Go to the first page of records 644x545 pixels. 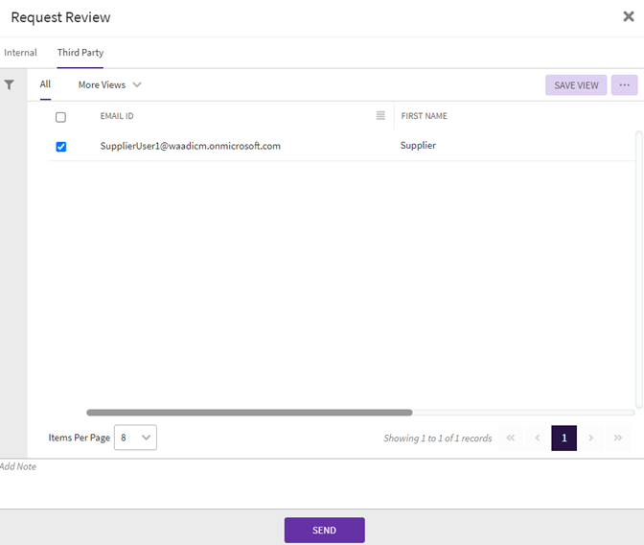pyautogui.click(x=511, y=438)
